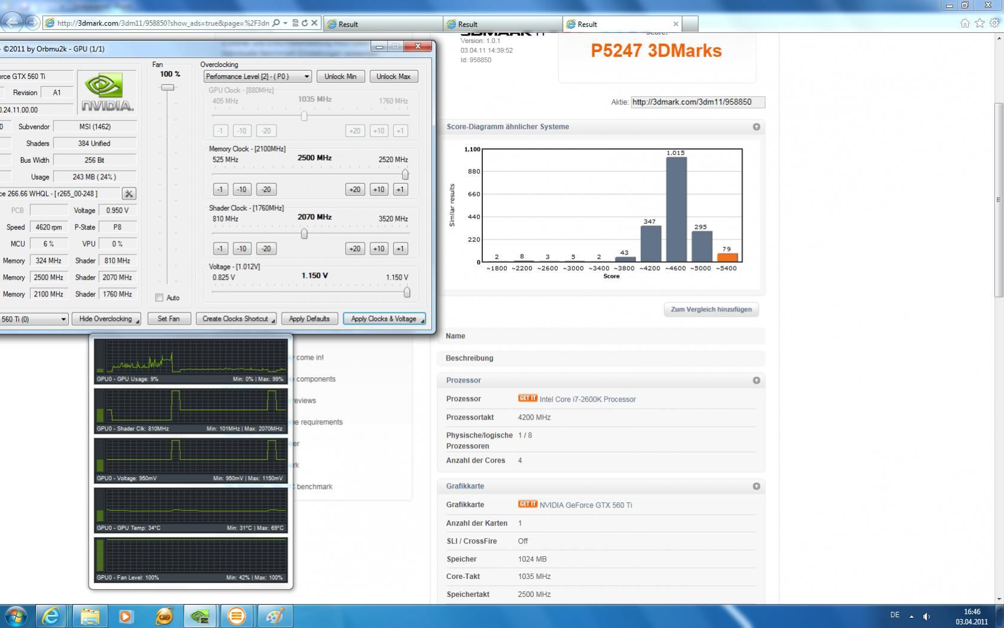This screenshot has width=1004, height=628.
Task: Click the Unlock Max button
Action: (x=394, y=77)
